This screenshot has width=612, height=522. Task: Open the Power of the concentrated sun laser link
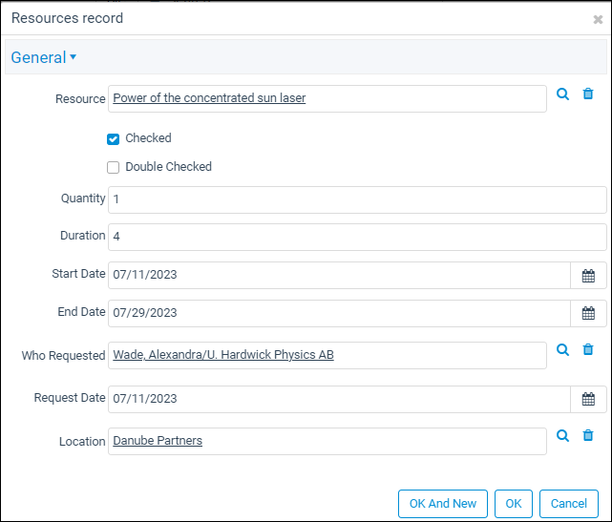pyautogui.click(x=209, y=98)
